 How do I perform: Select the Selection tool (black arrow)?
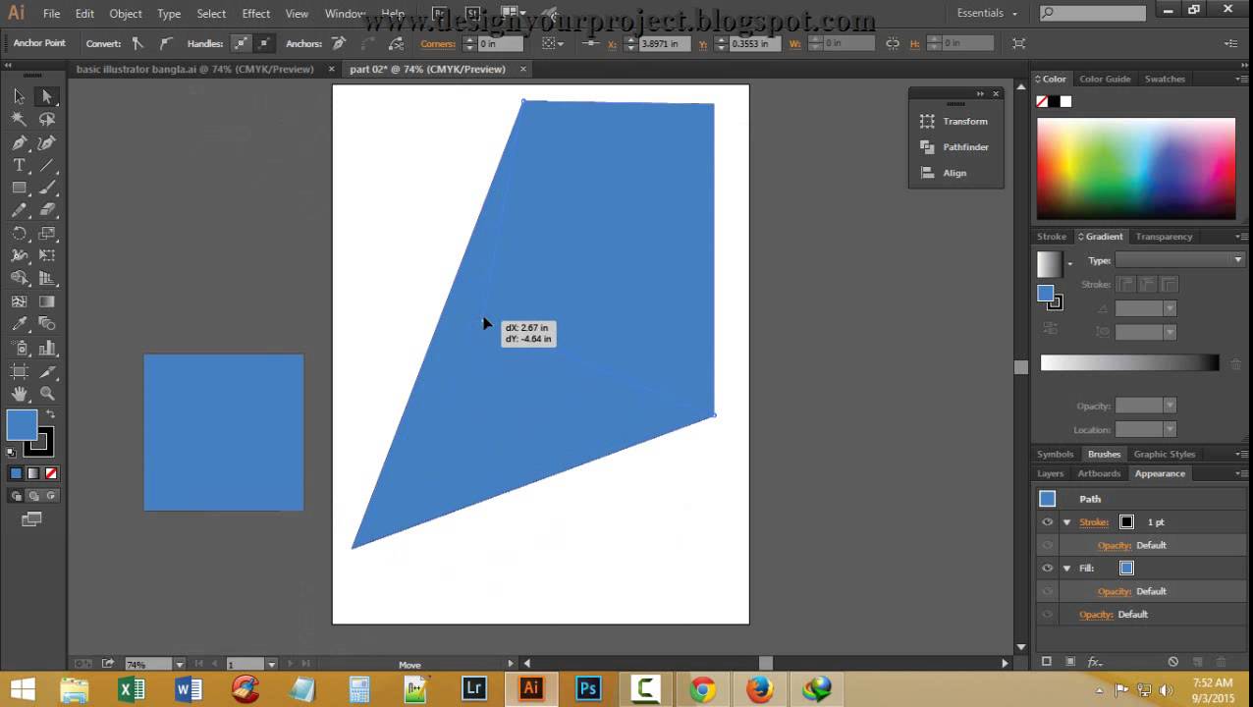[19, 96]
